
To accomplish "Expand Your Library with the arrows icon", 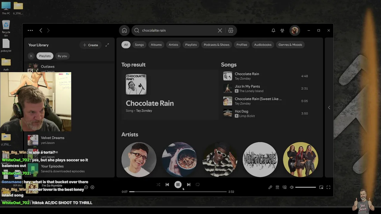I will point(107,45).
